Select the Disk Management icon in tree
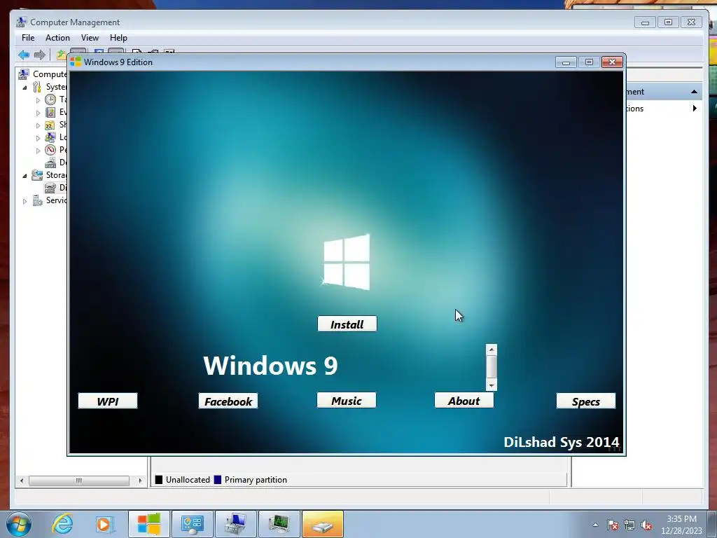The image size is (717, 538). (x=50, y=188)
